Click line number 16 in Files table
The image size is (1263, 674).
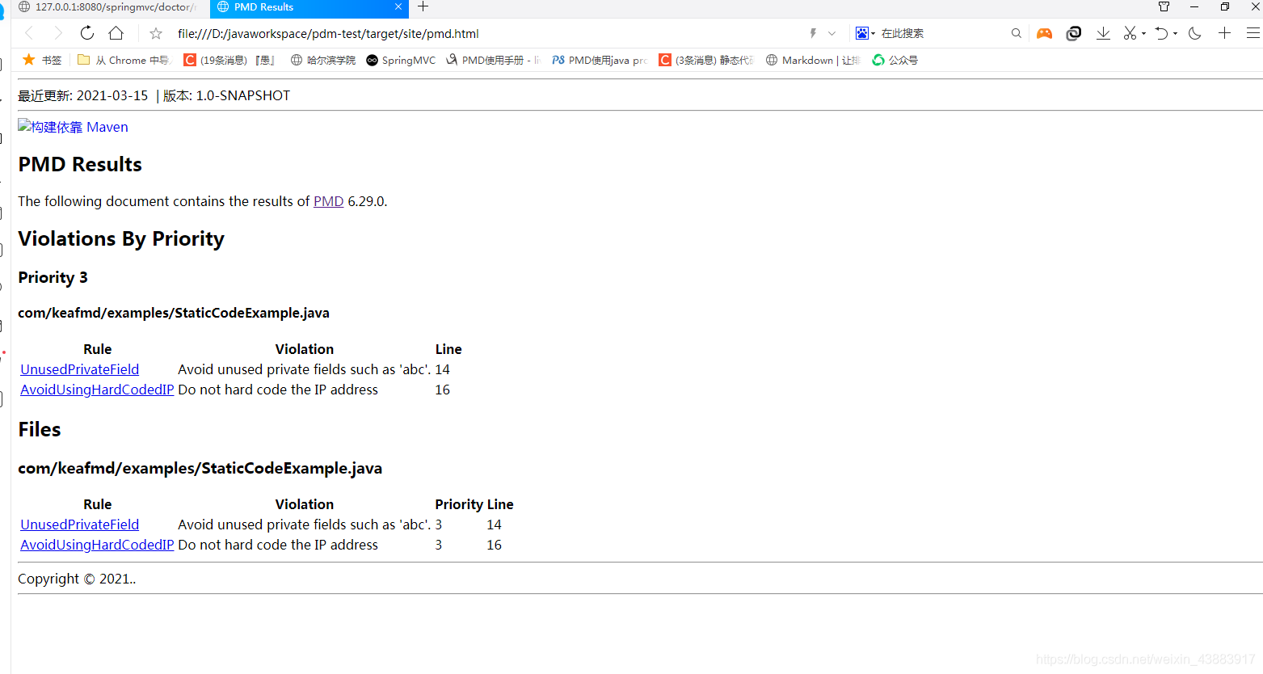click(495, 545)
